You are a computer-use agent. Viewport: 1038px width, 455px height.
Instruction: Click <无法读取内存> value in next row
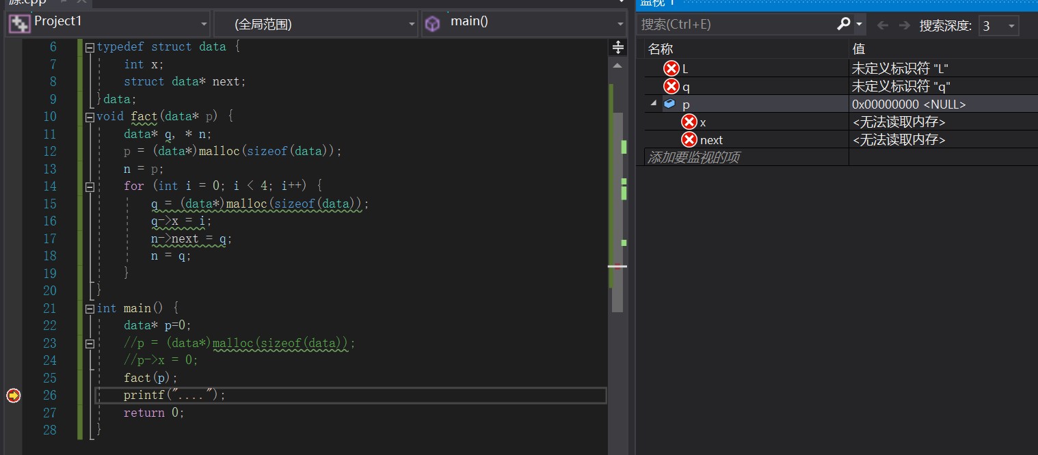[899, 140]
